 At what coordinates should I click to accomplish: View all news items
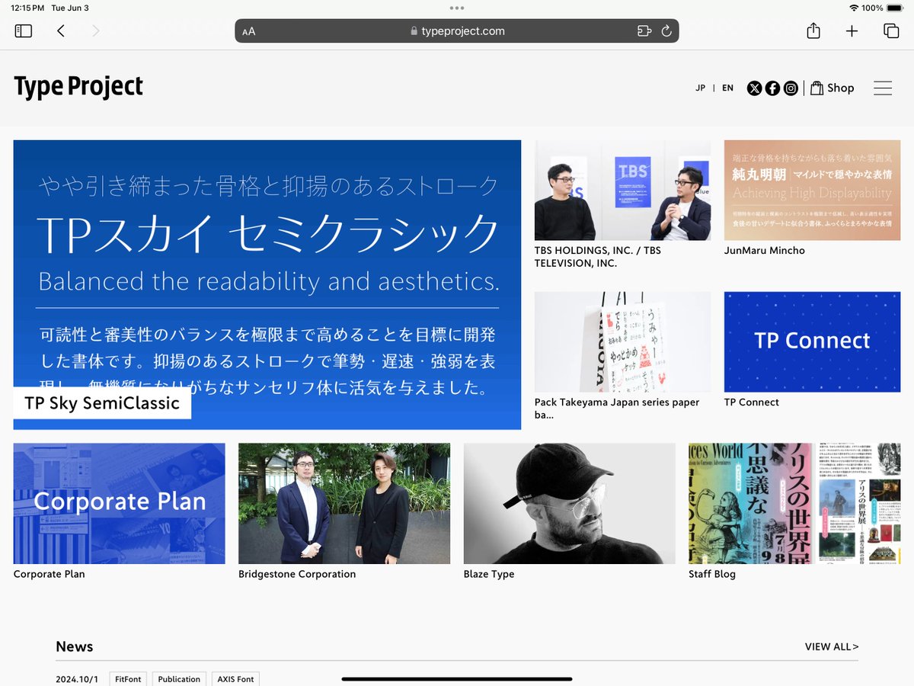(832, 646)
